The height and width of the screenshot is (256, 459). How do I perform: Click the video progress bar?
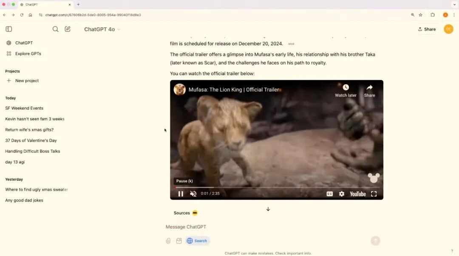277,187
